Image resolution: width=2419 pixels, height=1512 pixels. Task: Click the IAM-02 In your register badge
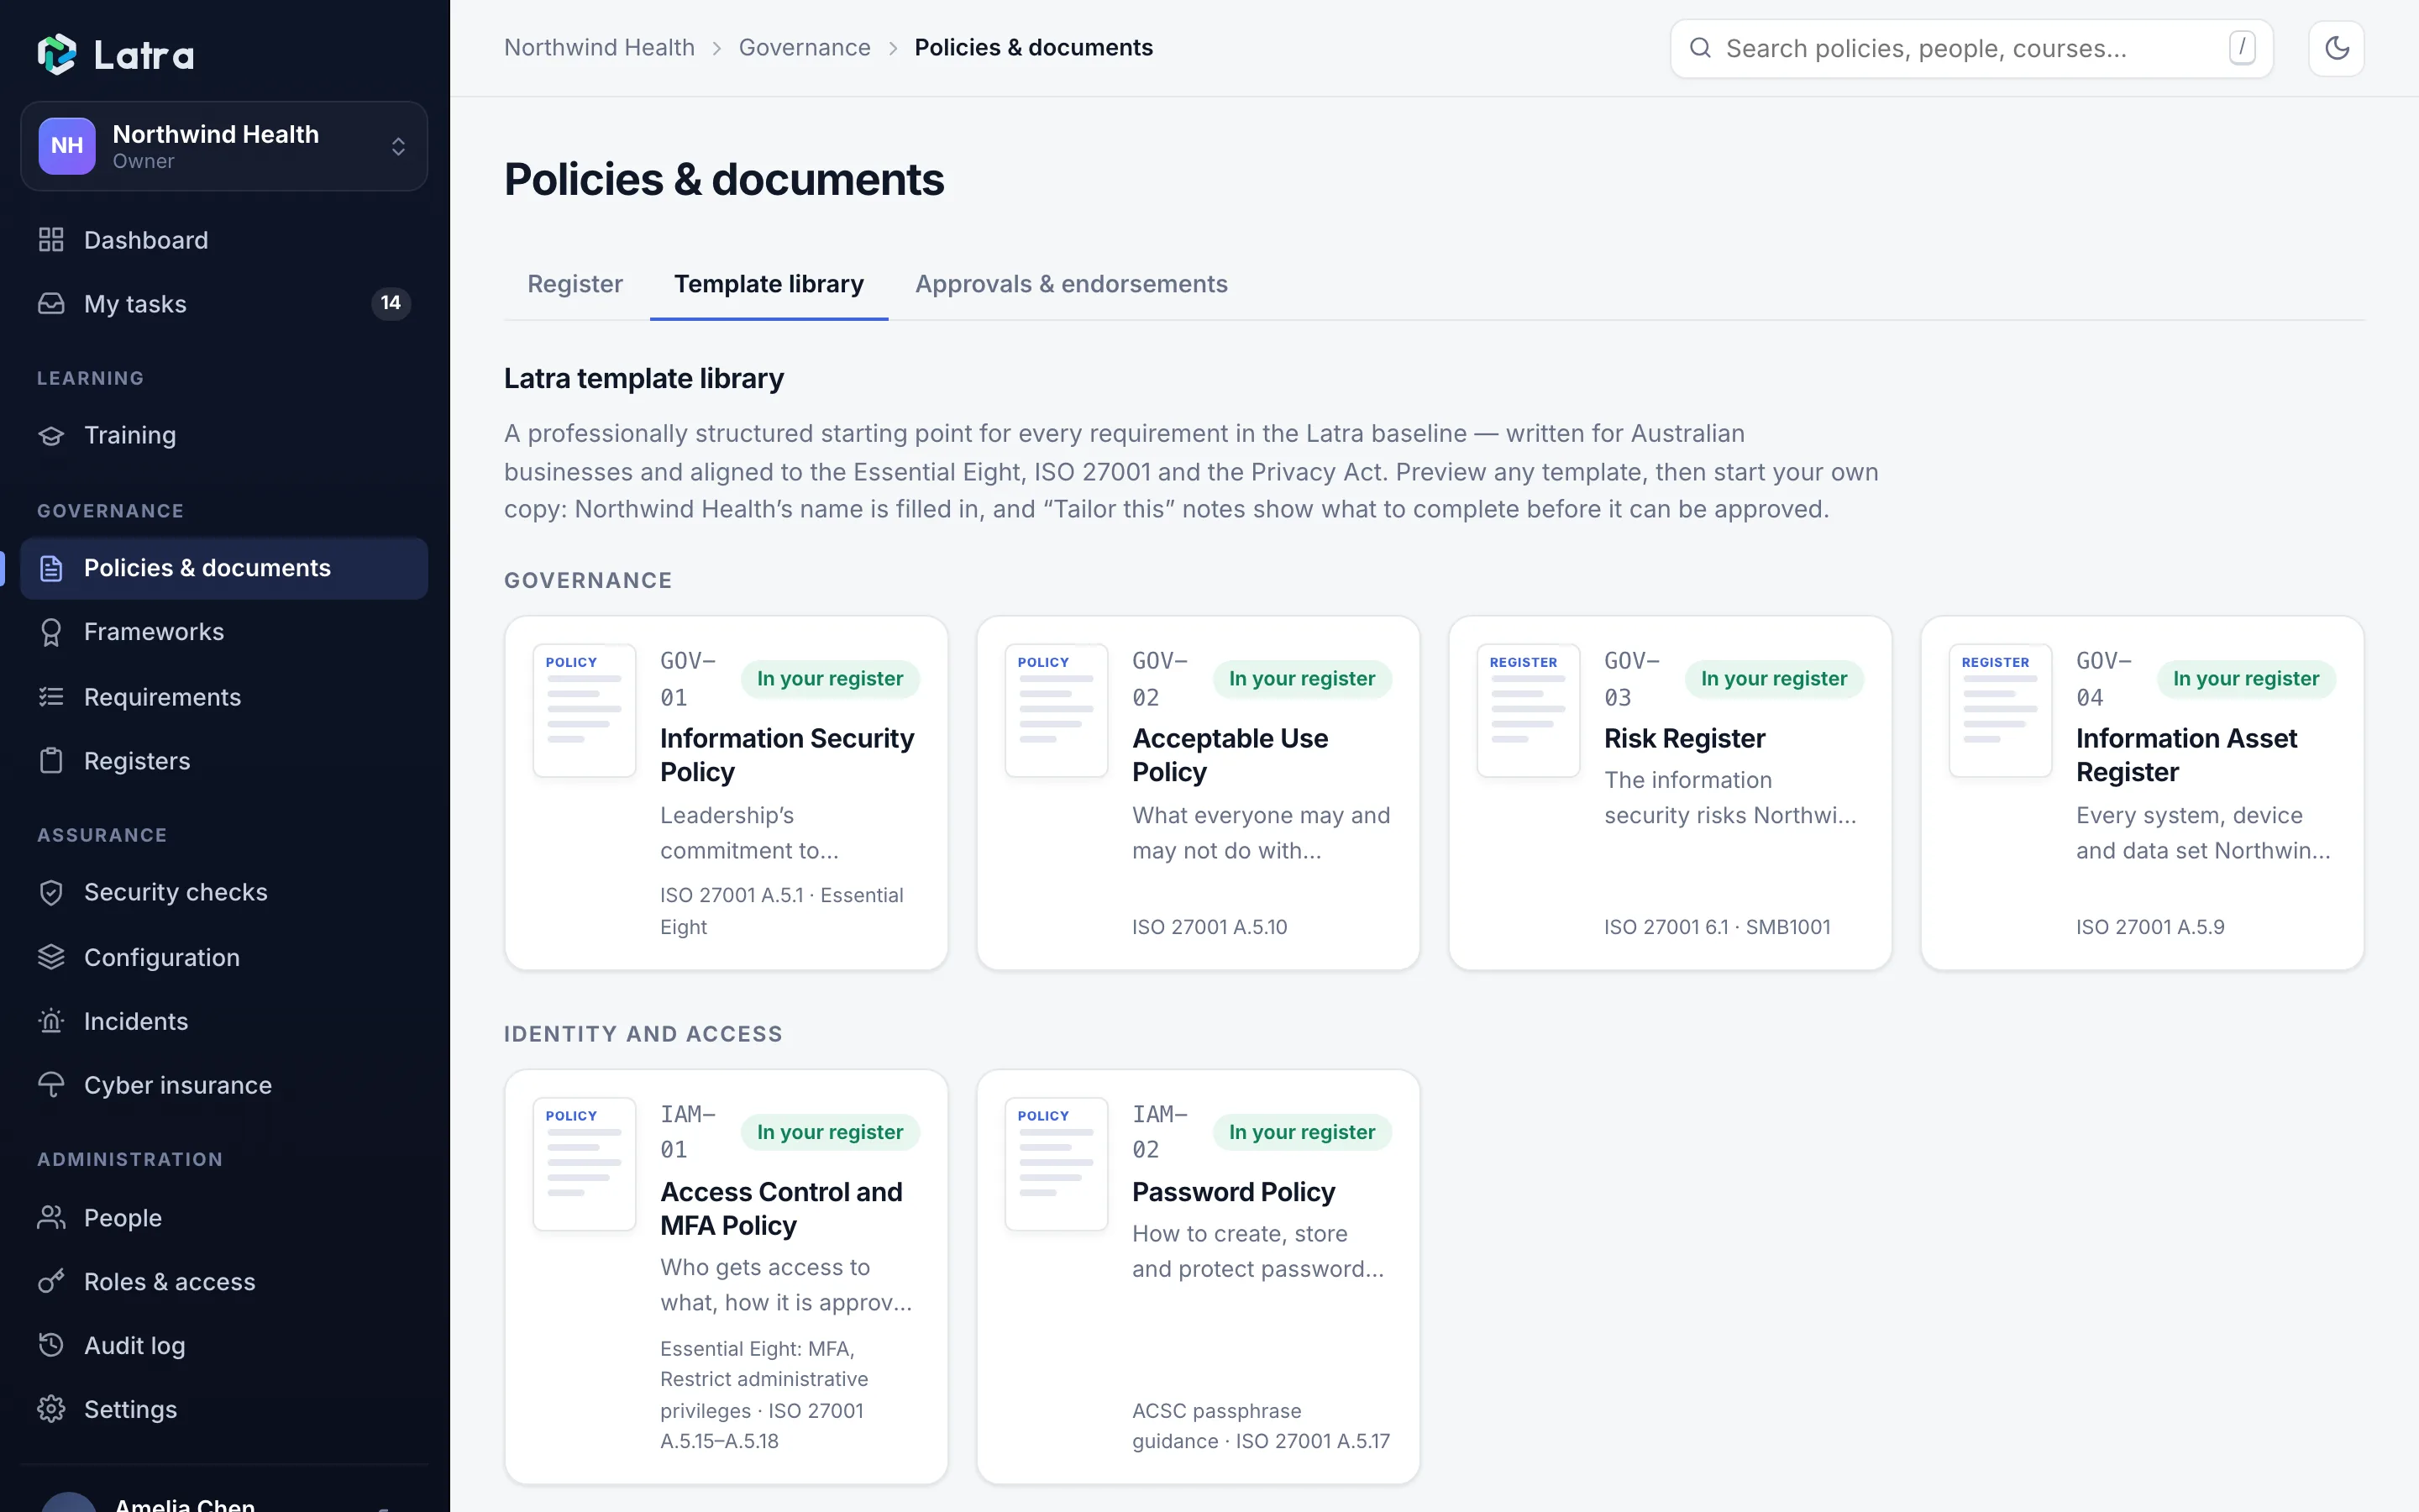click(1301, 1132)
